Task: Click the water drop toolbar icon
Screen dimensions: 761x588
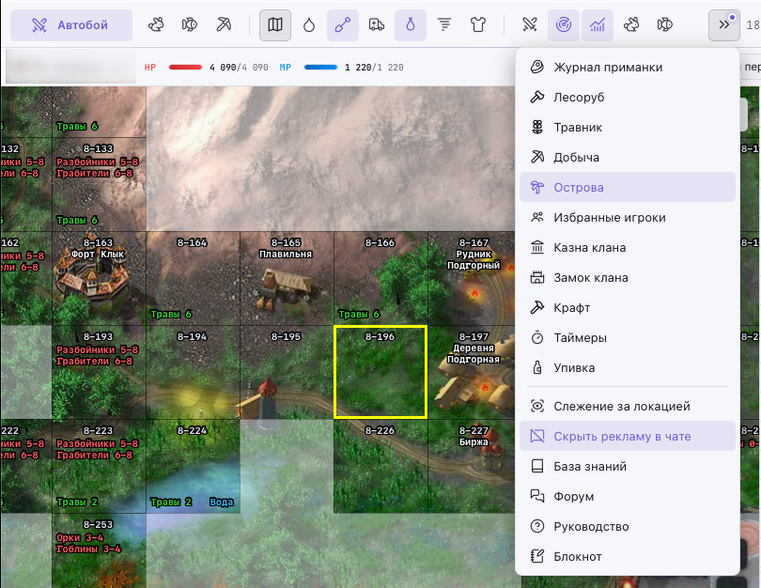Action: tap(309, 24)
